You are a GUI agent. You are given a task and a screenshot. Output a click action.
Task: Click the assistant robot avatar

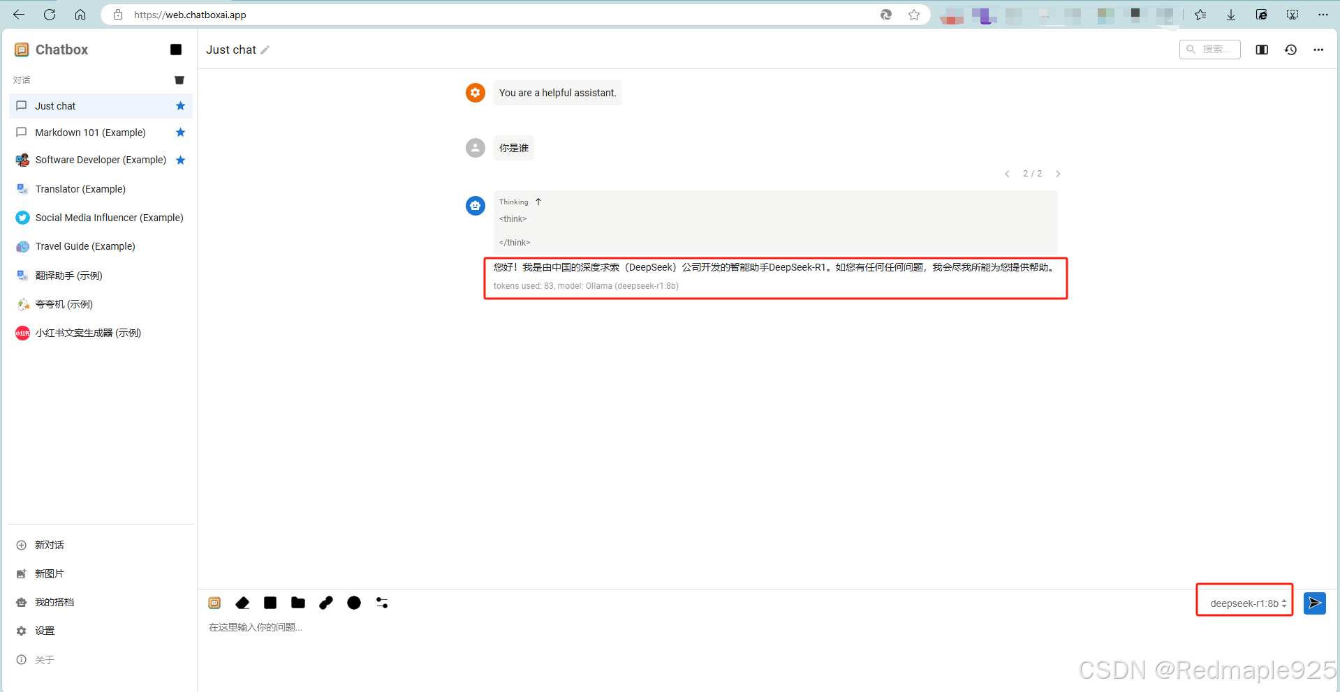pyautogui.click(x=476, y=206)
